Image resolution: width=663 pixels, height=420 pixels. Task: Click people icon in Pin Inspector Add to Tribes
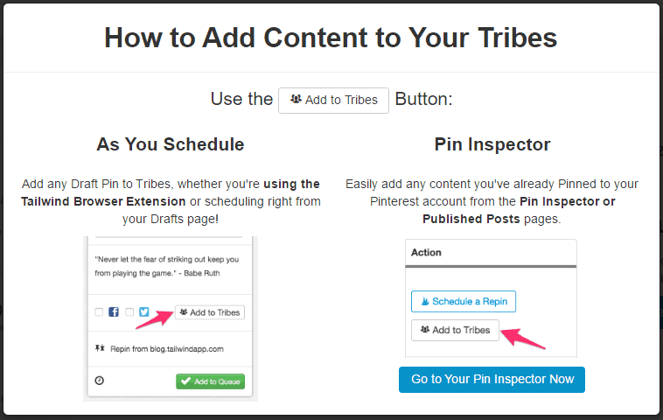pyautogui.click(x=425, y=330)
